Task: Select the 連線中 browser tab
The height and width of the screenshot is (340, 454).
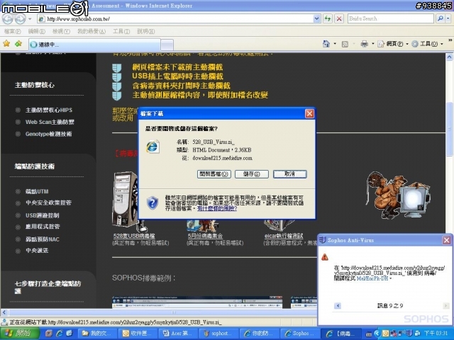Action: [94, 45]
